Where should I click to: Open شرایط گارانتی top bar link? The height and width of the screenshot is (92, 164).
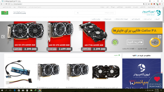coord(120,7)
